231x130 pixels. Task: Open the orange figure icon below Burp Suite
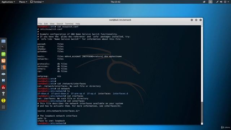pos(3,68)
